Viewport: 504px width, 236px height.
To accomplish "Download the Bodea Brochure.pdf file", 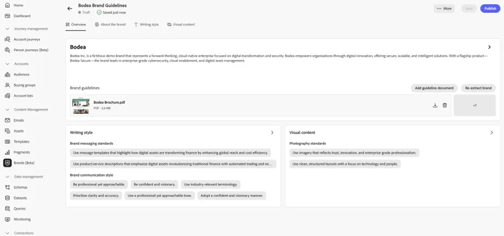I will pyautogui.click(x=435, y=105).
